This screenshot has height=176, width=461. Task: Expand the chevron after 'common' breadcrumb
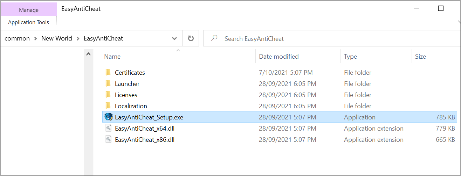pos(36,38)
